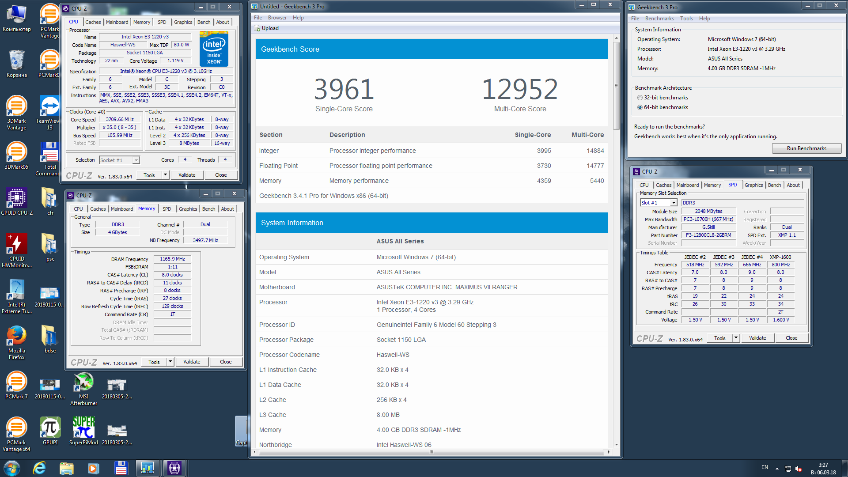Image resolution: width=848 pixels, height=477 pixels.
Task: Click EN language indicator in tray
Action: (765, 467)
